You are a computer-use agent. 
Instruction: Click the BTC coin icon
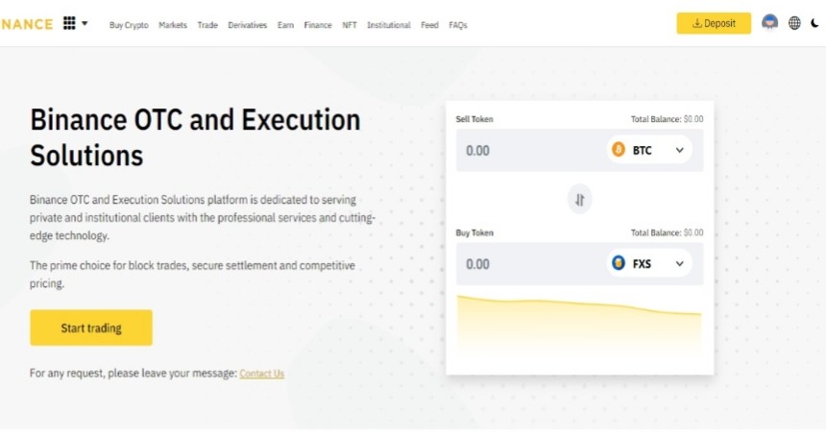(x=618, y=150)
